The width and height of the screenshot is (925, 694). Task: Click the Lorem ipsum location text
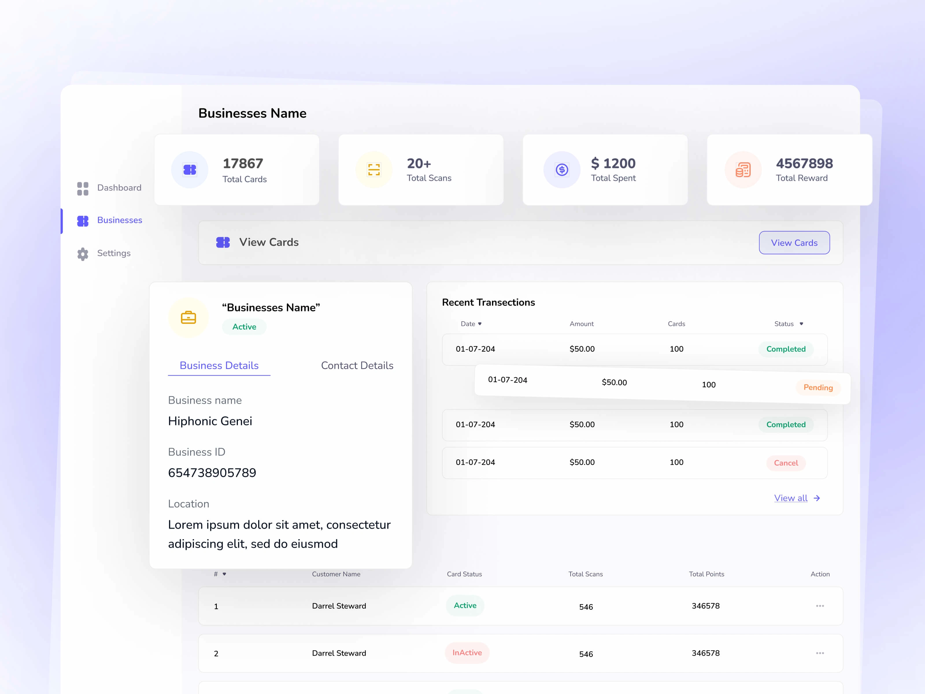[x=279, y=534]
